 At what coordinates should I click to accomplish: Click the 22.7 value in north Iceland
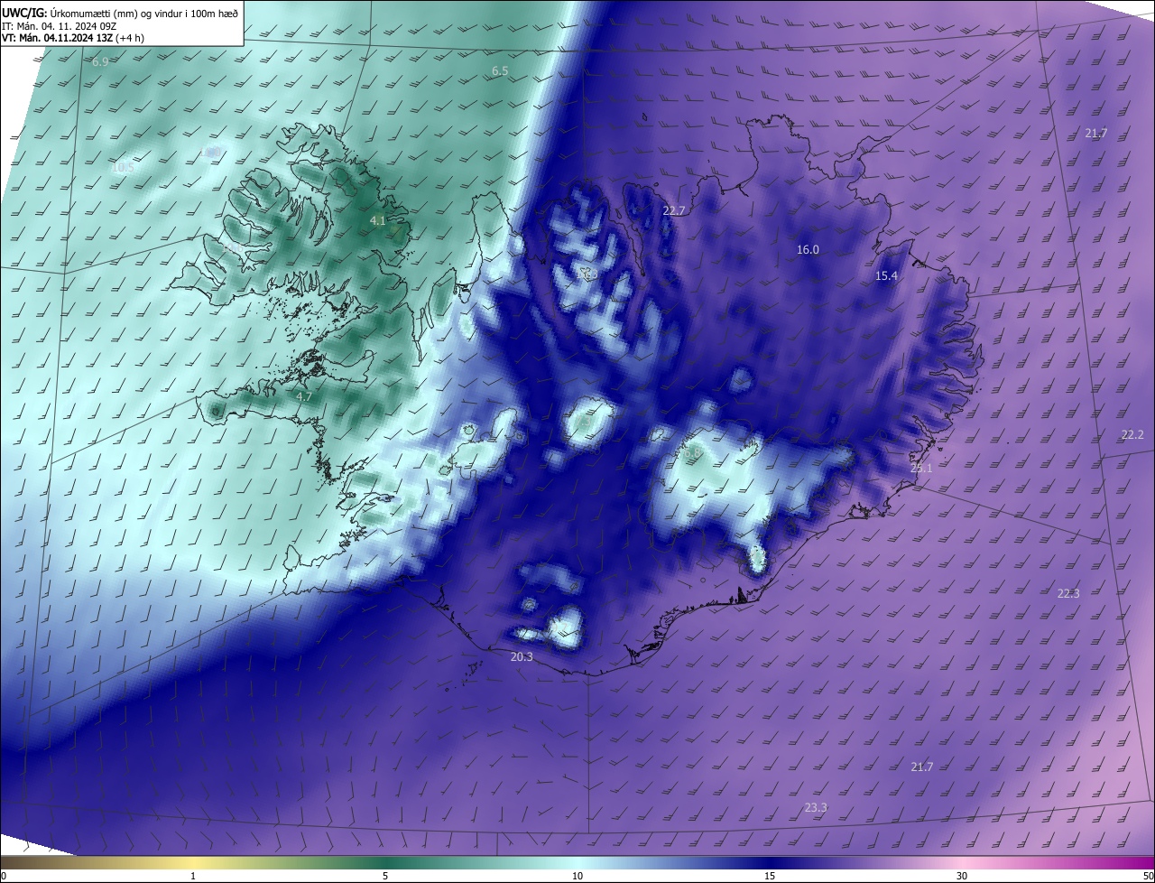pyautogui.click(x=674, y=210)
